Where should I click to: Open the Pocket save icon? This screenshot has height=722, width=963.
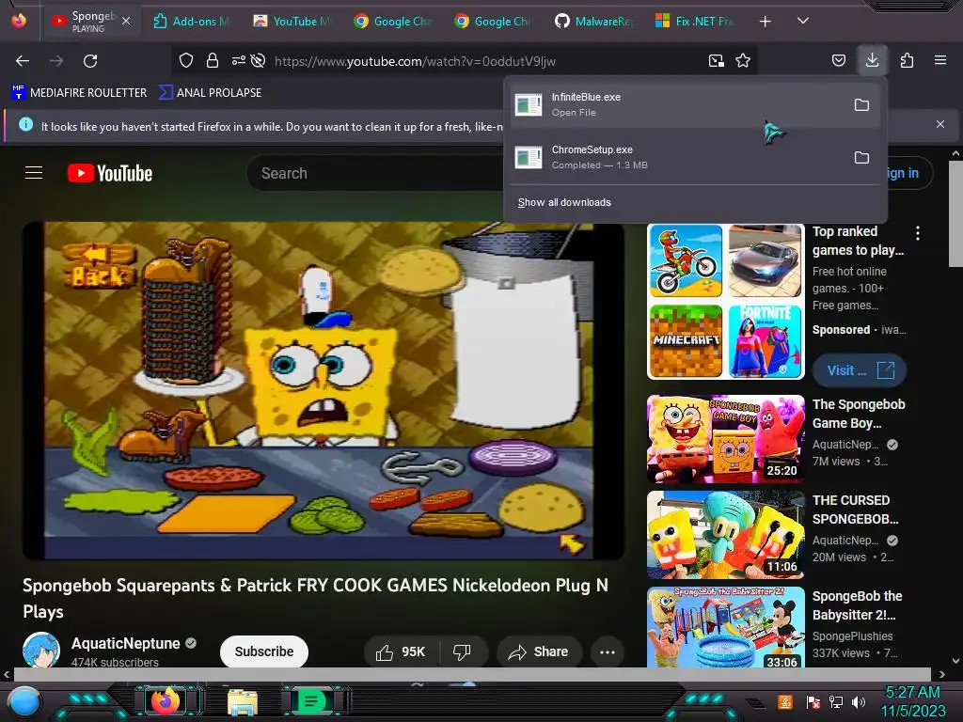(838, 60)
